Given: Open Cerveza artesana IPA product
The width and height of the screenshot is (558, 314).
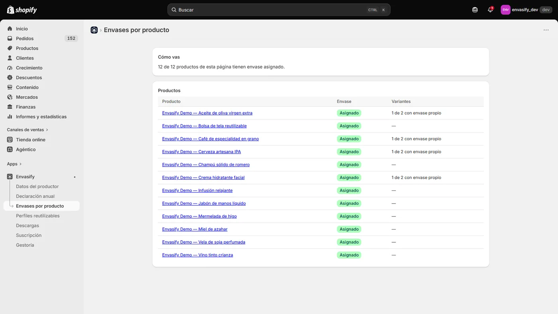Looking at the screenshot, I should coord(201,152).
